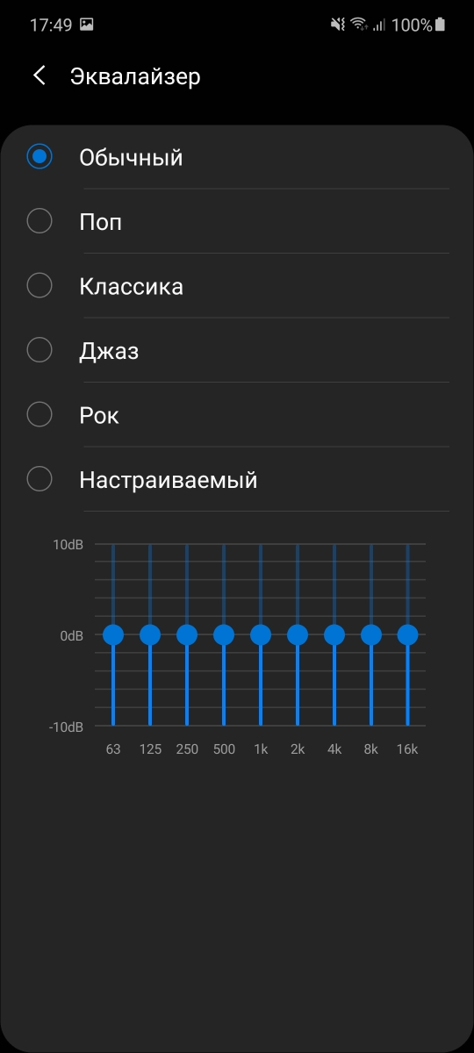
Task: Choose the Джаз radio option
Action: click(x=237, y=351)
